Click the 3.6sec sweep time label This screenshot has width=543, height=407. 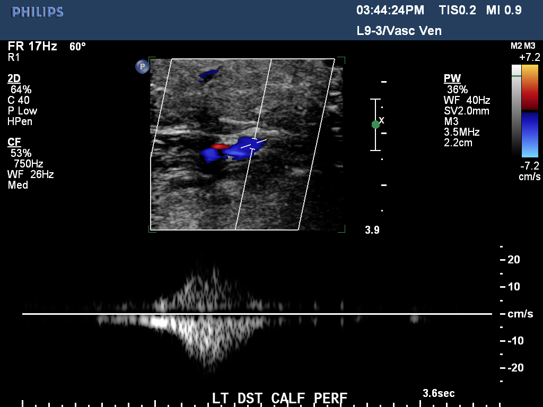click(439, 393)
